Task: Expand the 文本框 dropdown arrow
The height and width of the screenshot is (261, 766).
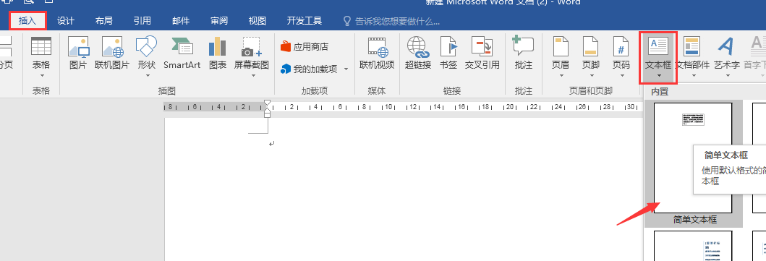Action: pyautogui.click(x=659, y=76)
